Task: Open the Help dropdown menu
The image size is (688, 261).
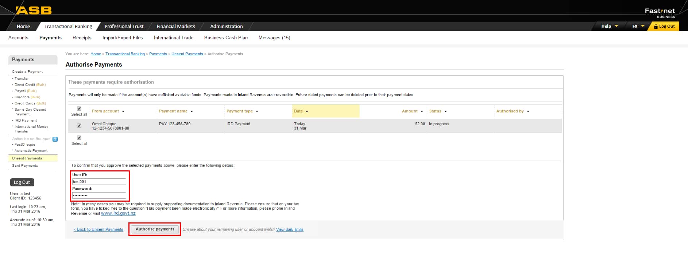Action: pyautogui.click(x=609, y=26)
